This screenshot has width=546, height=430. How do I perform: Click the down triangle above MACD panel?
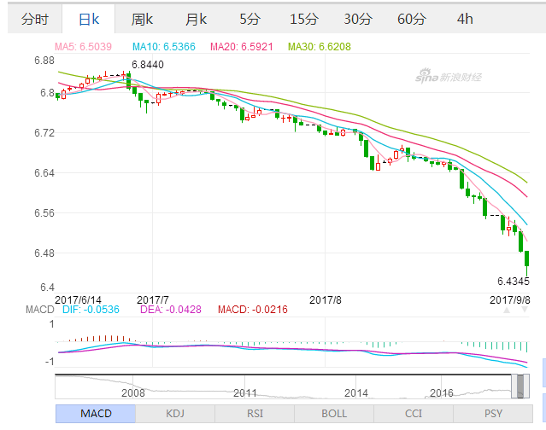pyautogui.click(x=525, y=310)
